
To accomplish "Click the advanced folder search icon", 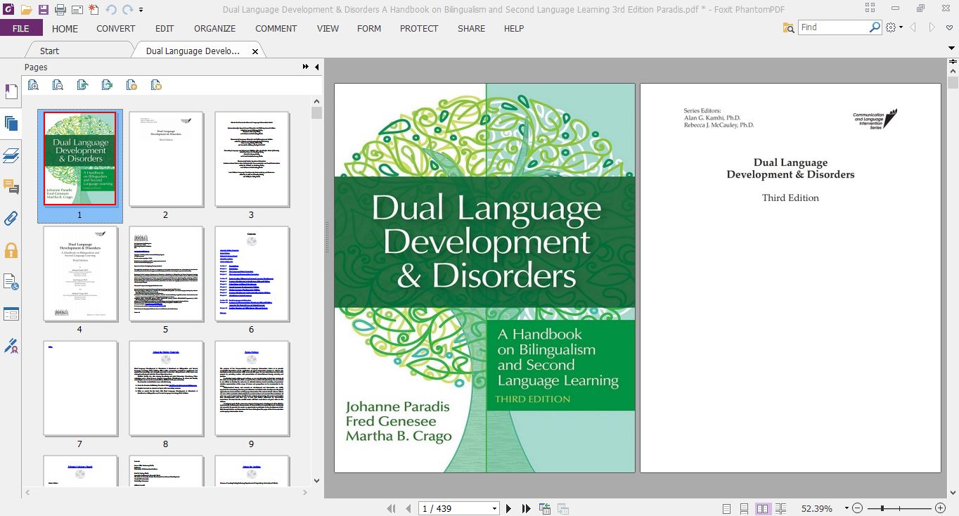I will [x=789, y=27].
